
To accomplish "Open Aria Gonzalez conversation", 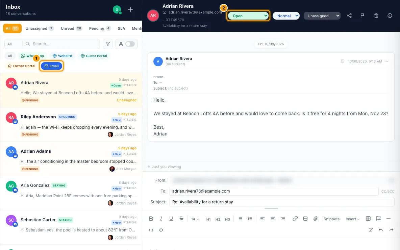I will click(71, 193).
